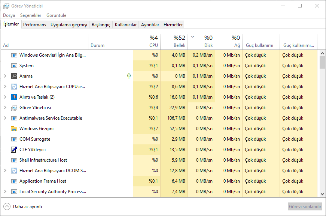This screenshot has height=216, width=326.
Task: Collapse details with Daha az ayrıntı
Action: click(22, 207)
